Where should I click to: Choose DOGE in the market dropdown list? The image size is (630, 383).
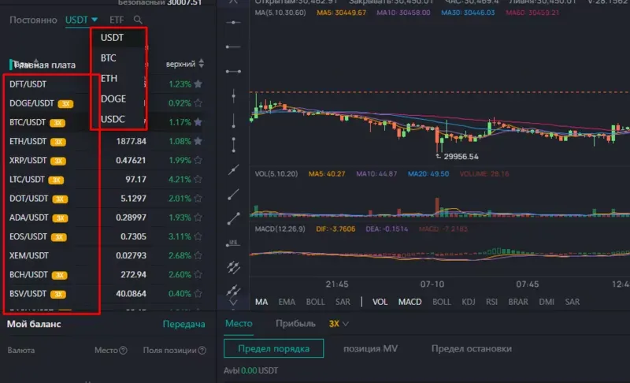(x=113, y=99)
